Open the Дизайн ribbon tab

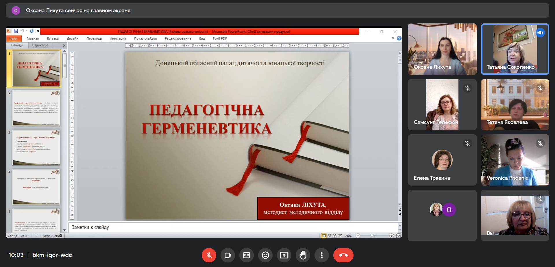click(x=72, y=38)
